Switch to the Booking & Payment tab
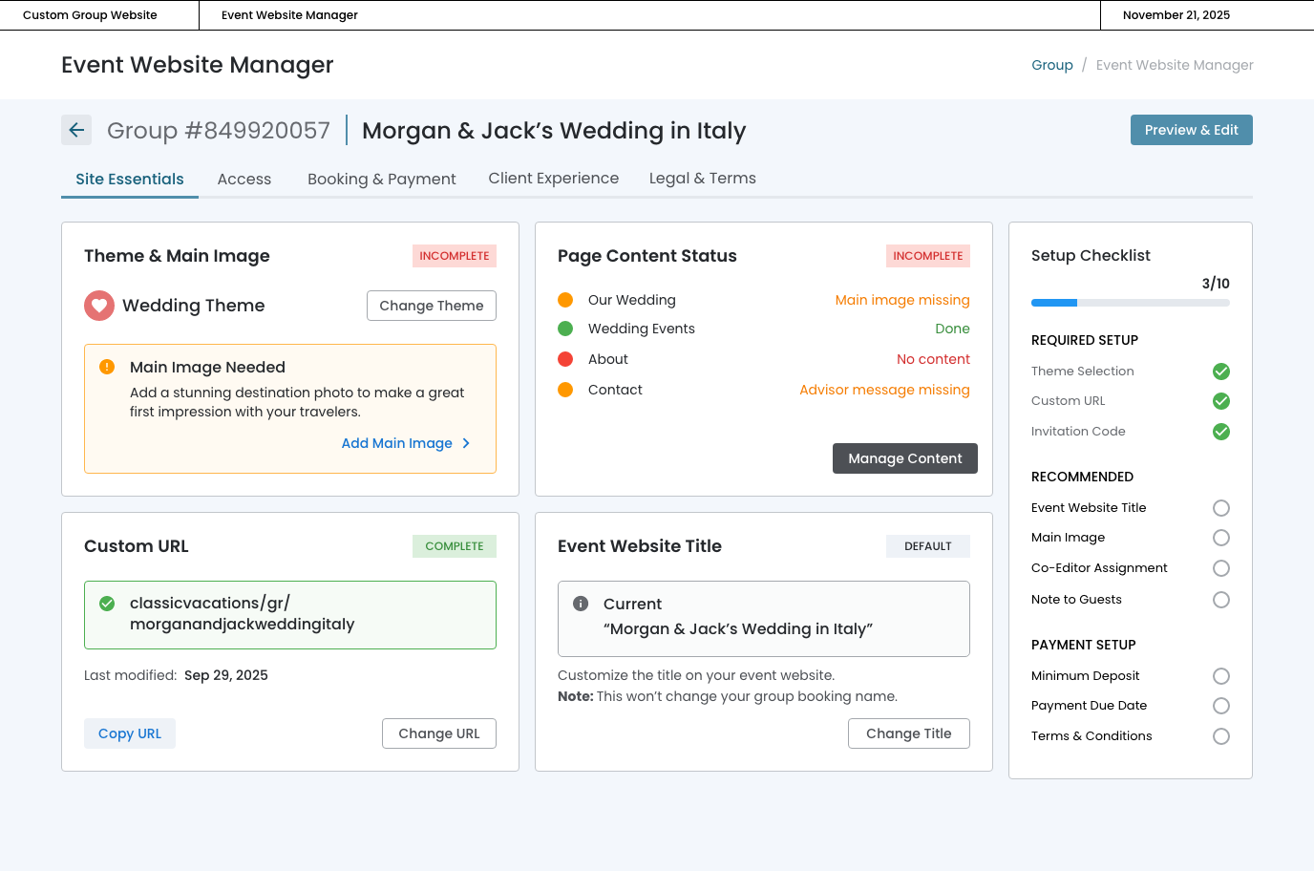The image size is (1314, 871). click(381, 179)
